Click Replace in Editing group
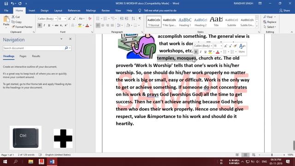The image size is (295, 166). coord(270,22)
